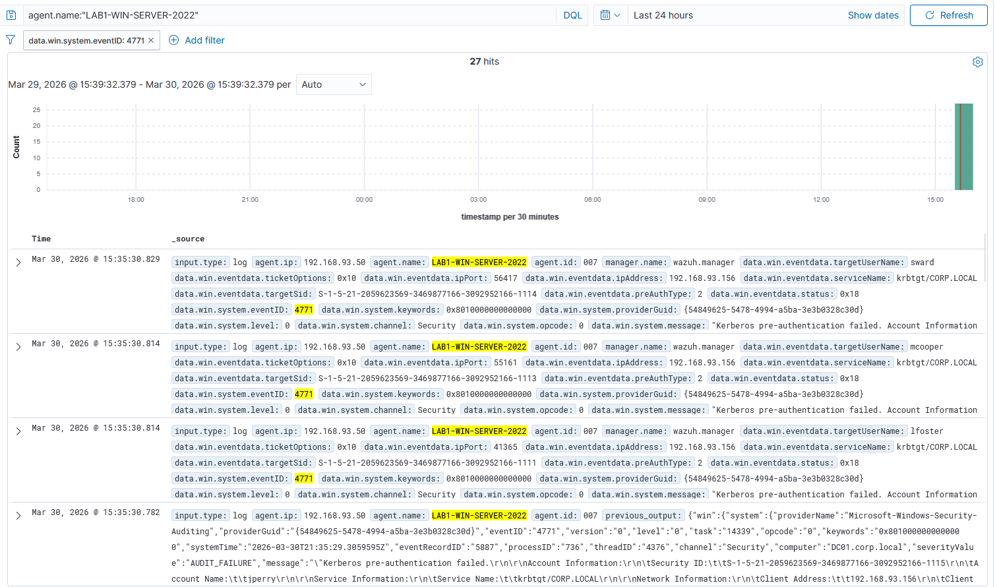995x587 pixels.
Task: Open histogram chart settings gear
Action: (x=978, y=62)
